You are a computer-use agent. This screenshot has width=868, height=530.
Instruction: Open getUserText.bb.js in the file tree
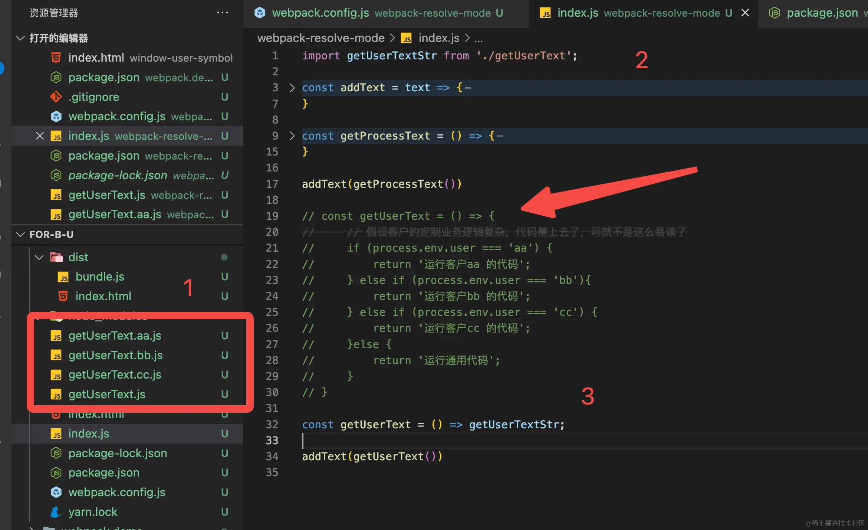[x=115, y=355]
